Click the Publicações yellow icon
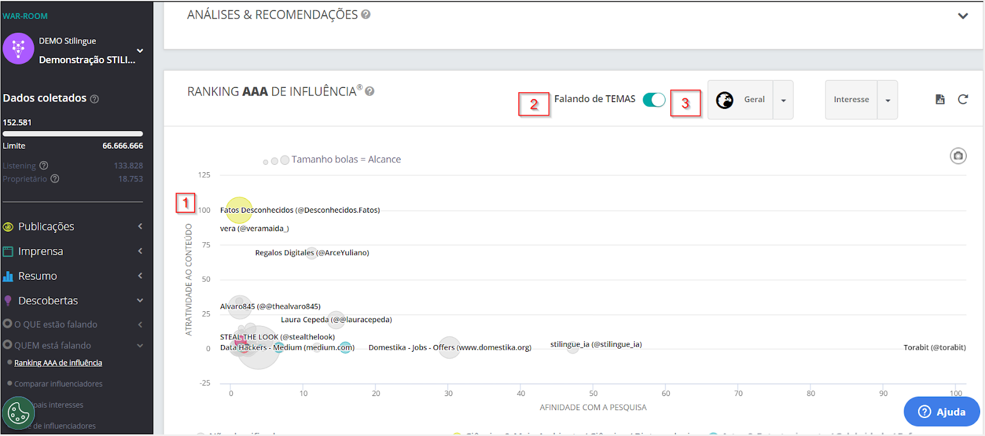Image resolution: width=985 pixels, height=436 pixels. point(8,227)
